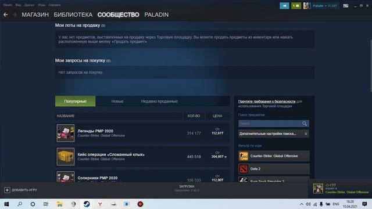Open the Windows Start menu
The image size is (372, 209).
[6, 204]
